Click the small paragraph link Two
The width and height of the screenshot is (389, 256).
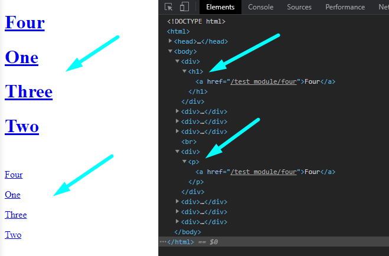(x=13, y=235)
